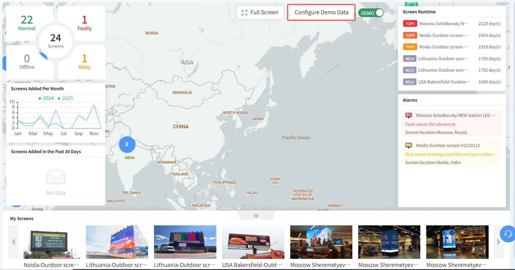Click the Alarms panel heading
The width and height of the screenshot is (515, 270).
(x=410, y=100)
